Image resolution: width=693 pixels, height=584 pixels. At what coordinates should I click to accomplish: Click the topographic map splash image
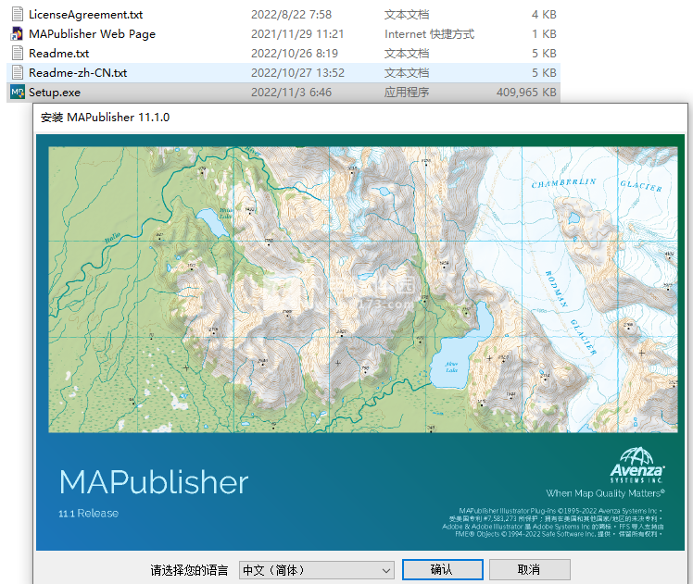click(x=363, y=290)
